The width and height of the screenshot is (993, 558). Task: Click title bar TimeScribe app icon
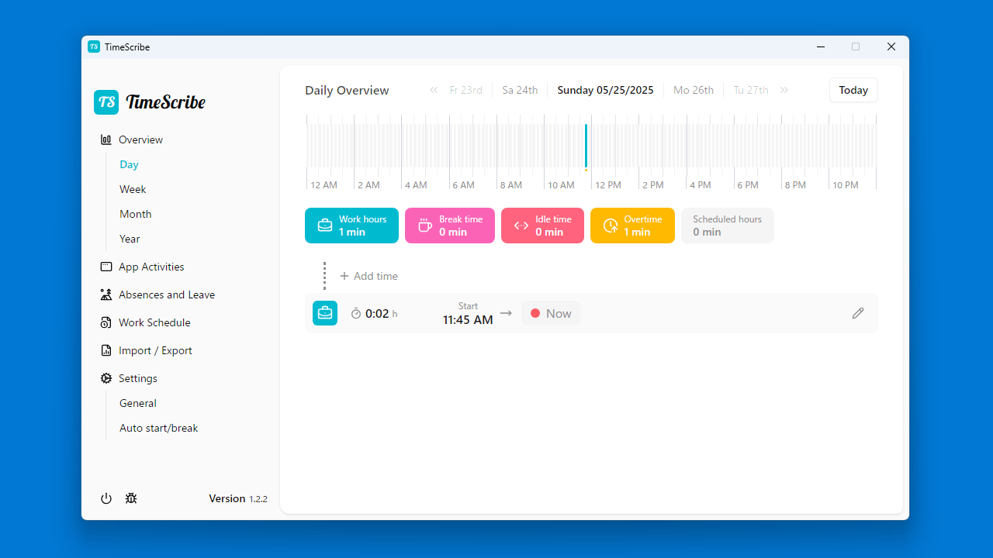pos(94,46)
